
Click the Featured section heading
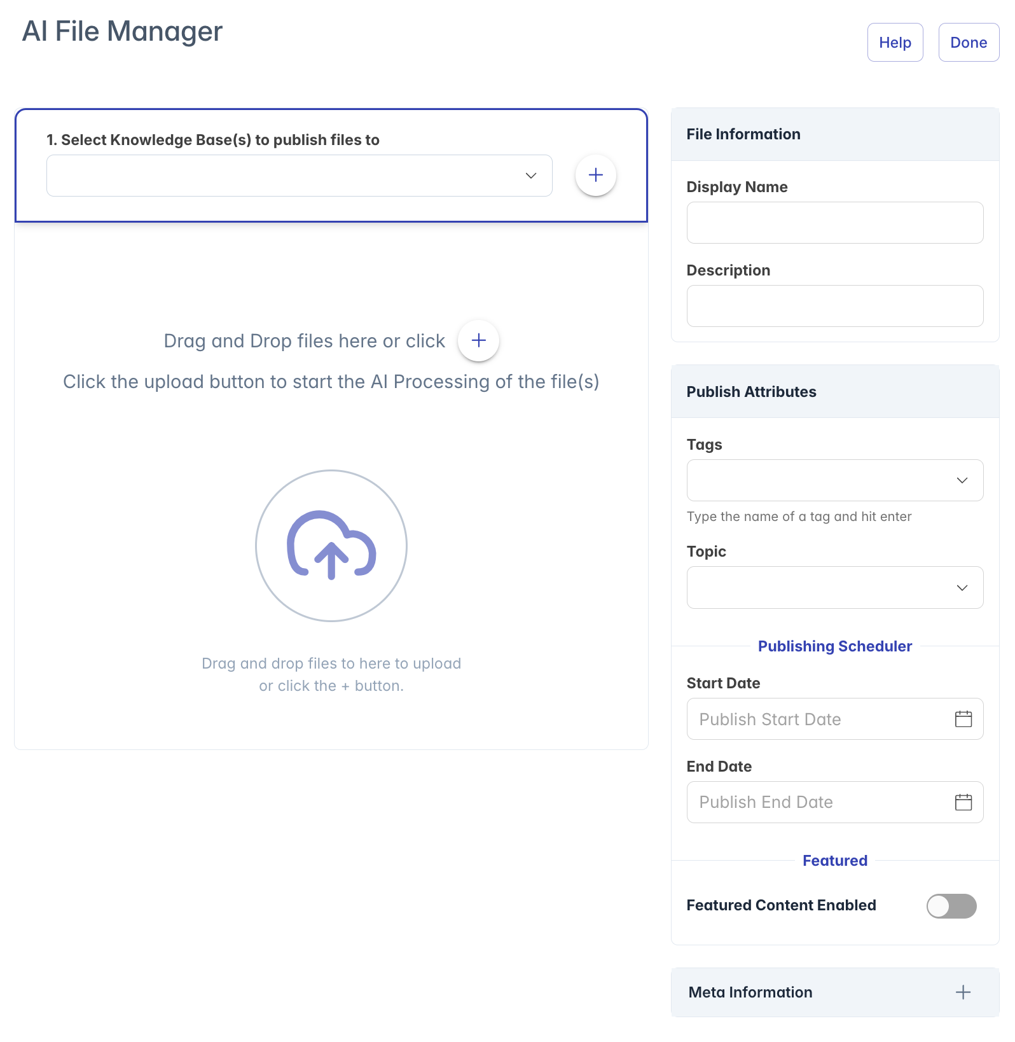[834, 861]
